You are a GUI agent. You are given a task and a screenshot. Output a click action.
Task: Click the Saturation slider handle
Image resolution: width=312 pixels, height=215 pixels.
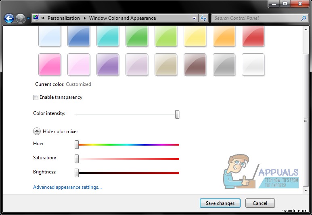coord(77,159)
